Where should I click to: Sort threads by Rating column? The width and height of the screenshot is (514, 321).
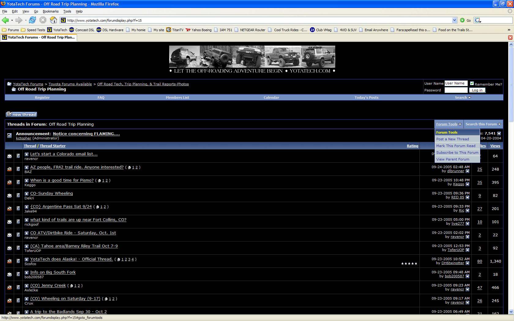click(x=412, y=146)
